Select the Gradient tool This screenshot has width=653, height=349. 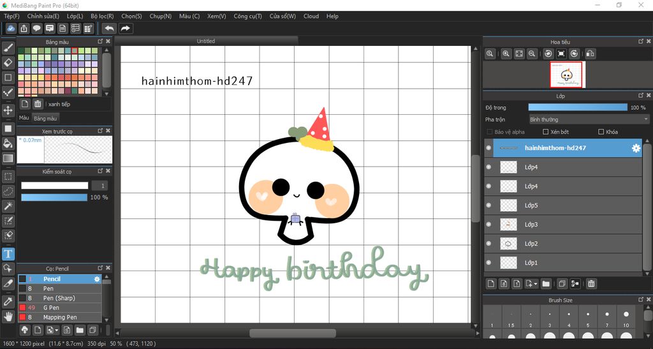coord(8,158)
